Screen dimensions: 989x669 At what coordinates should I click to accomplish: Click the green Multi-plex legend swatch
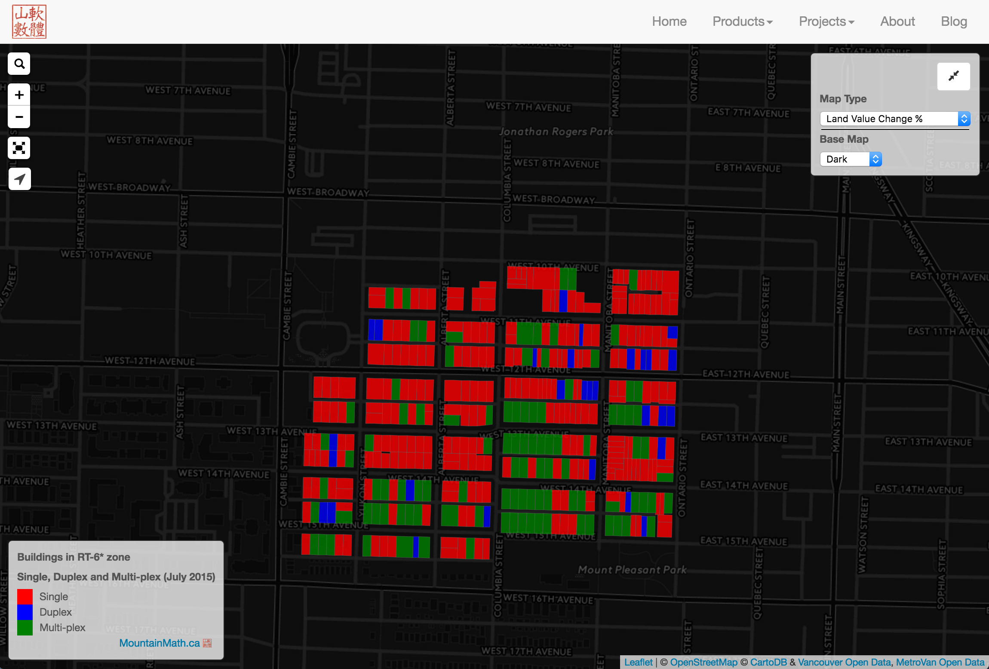click(x=25, y=628)
